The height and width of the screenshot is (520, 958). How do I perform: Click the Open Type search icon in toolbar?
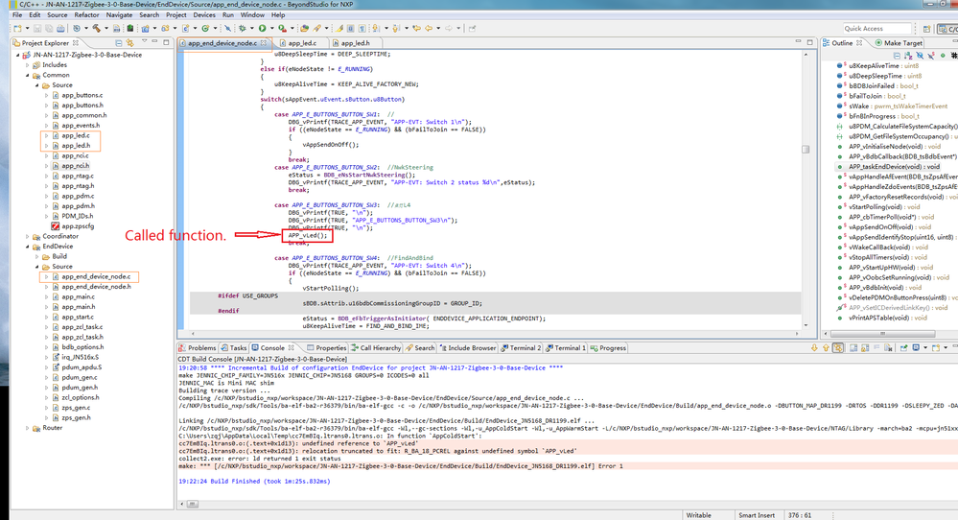tap(304, 28)
